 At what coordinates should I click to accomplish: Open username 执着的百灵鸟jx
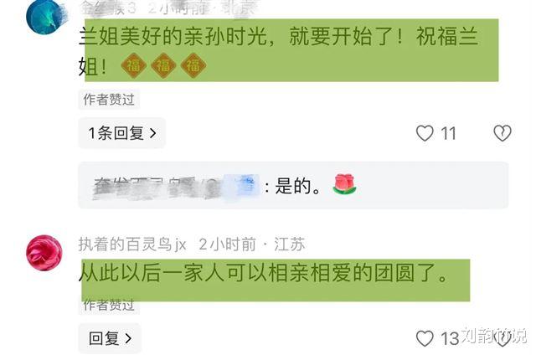pyautogui.click(x=132, y=244)
